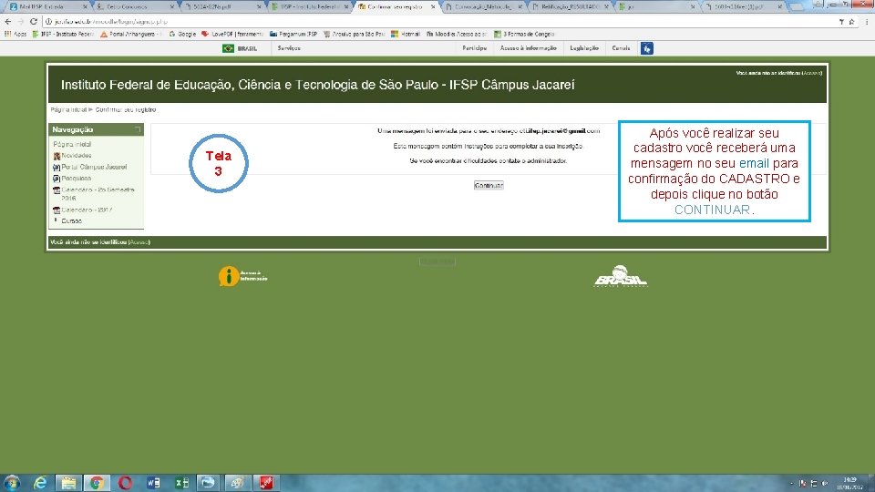875x492 pixels.
Task: Reload the page with the refresh icon
Action: click(34, 22)
